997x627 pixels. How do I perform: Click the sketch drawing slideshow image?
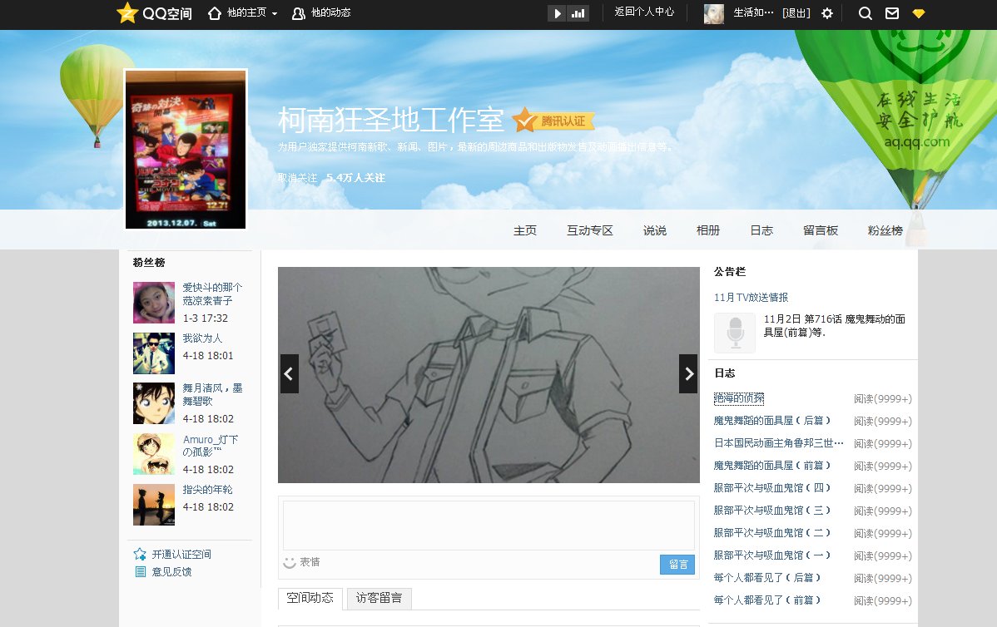point(489,375)
